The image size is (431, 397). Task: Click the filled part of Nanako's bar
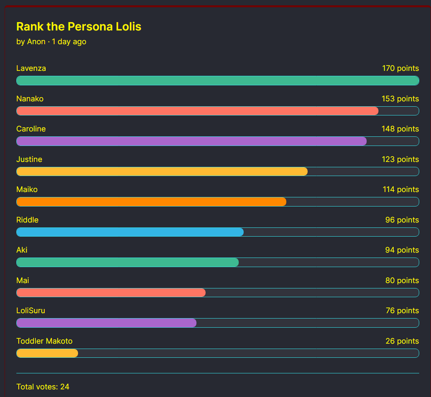click(197, 111)
